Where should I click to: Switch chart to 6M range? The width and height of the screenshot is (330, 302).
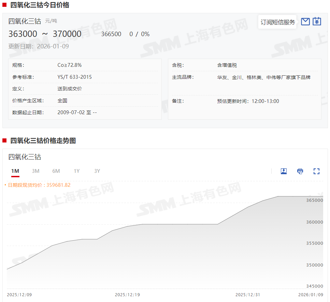(56, 171)
